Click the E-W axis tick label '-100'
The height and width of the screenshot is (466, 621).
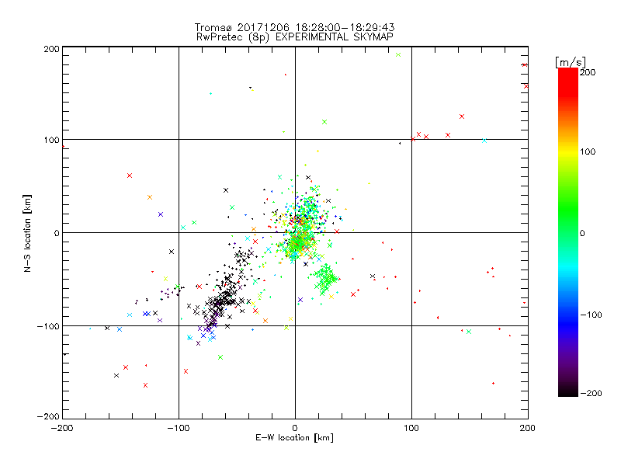point(179,428)
